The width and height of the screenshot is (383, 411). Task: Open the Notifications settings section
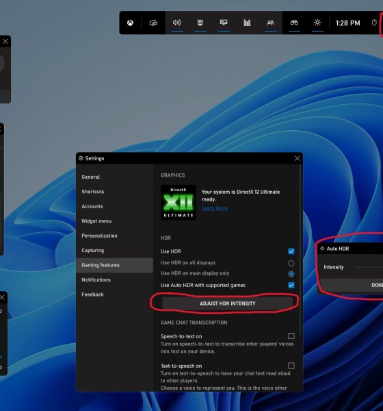pos(115,279)
